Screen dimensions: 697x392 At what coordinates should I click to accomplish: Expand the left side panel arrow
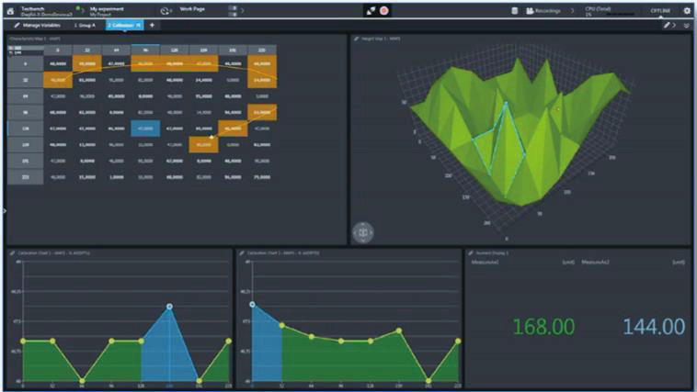(x=5, y=210)
